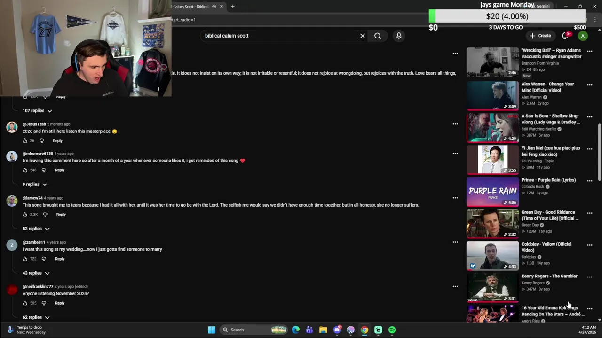Image resolution: width=602 pixels, height=338 pixels.
Task: Like the @larscw74 comment
Action: 25,215
